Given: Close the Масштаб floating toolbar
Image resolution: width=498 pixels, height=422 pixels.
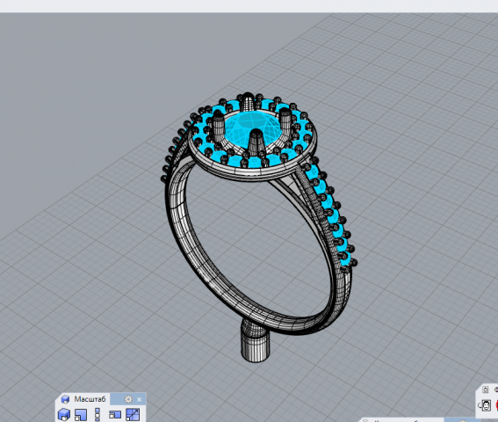Looking at the screenshot, I should [139, 399].
